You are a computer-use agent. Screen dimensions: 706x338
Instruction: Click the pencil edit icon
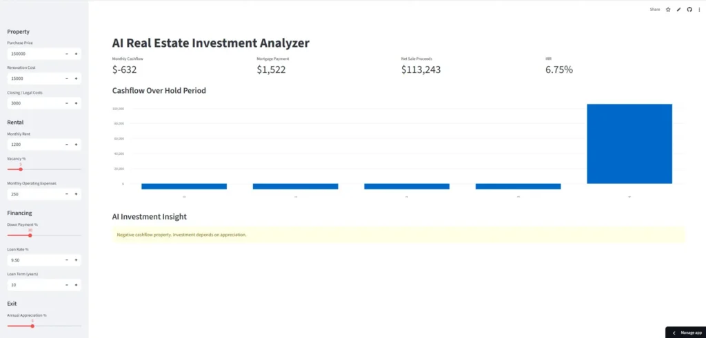(x=678, y=10)
